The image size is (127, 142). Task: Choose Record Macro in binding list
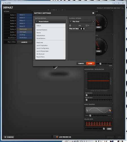point(41,57)
